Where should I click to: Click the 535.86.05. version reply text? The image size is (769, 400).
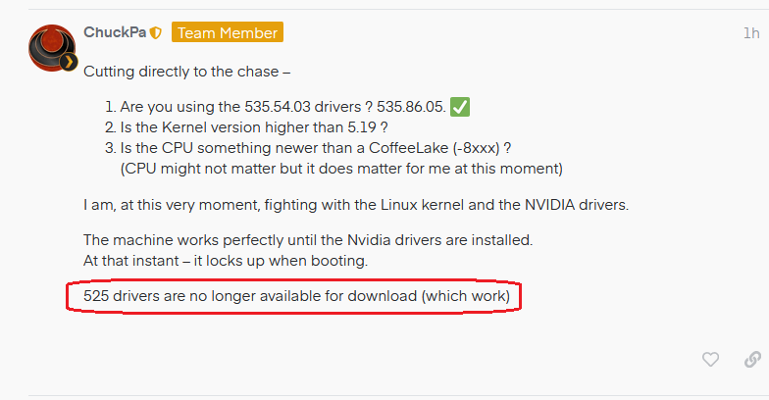point(411,107)
